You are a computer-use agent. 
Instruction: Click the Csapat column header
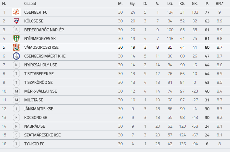(30, 4)
